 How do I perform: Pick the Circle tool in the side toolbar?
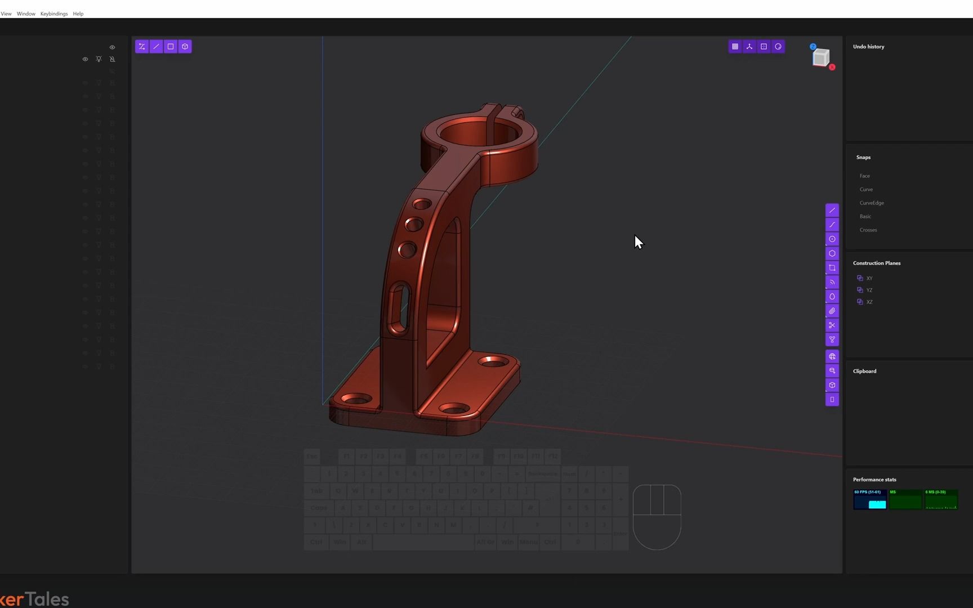tap(832, 239)
